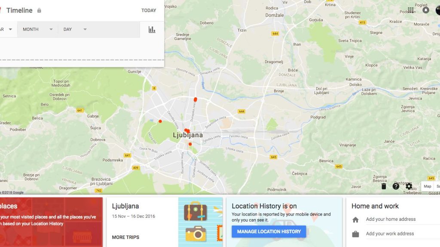Switch to the Map tab
This screenshot has height=247, width=440.
pos(428,186)
